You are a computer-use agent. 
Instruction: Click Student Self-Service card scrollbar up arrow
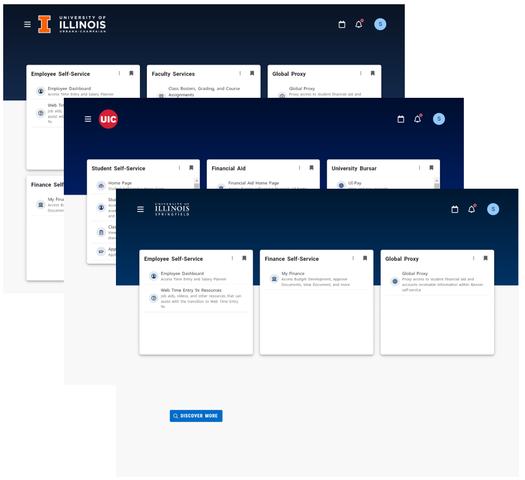pos(196,180)
